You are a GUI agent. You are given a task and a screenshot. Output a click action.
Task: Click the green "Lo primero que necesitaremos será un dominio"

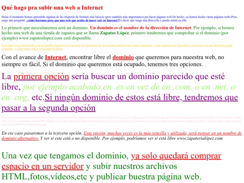tap(45, 28)
